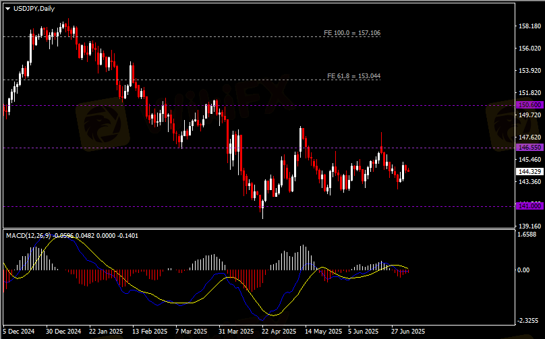Click the 139.160 price axis value

tap(529, 226)
